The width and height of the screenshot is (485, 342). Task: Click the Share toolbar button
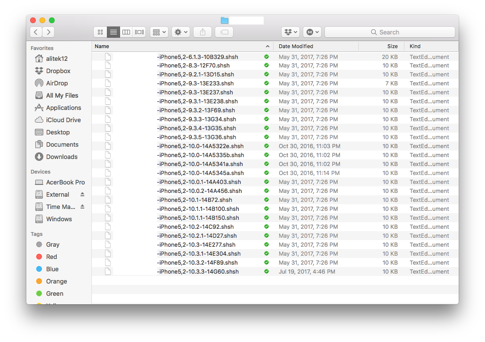(x=202, y=32)
